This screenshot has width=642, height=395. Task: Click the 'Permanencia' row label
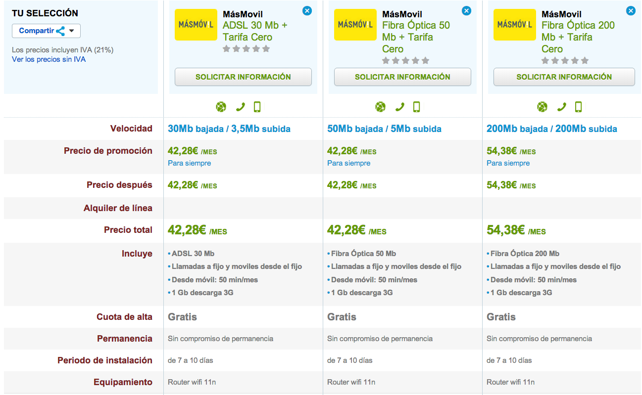(x=125, y=339)
